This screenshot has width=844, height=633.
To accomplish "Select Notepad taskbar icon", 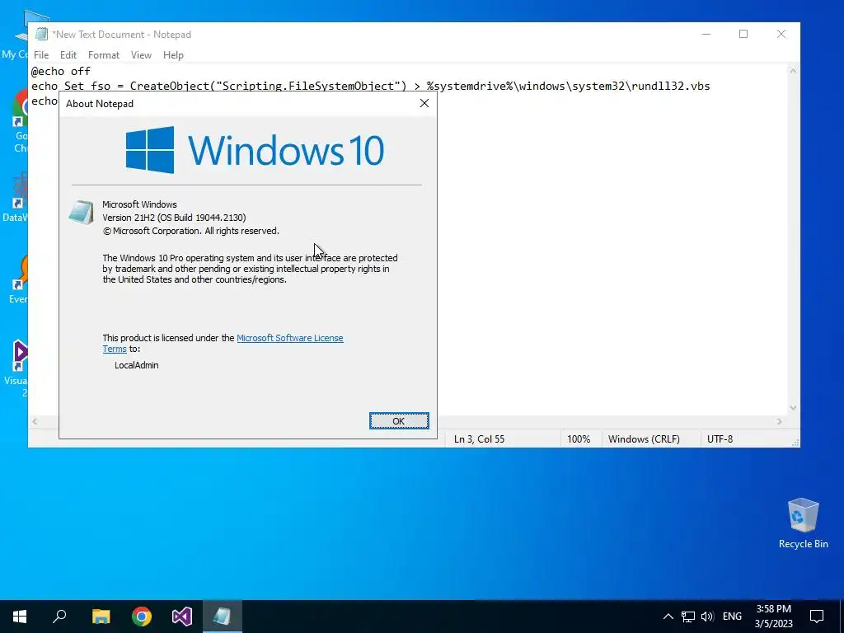I will [222, 617].
